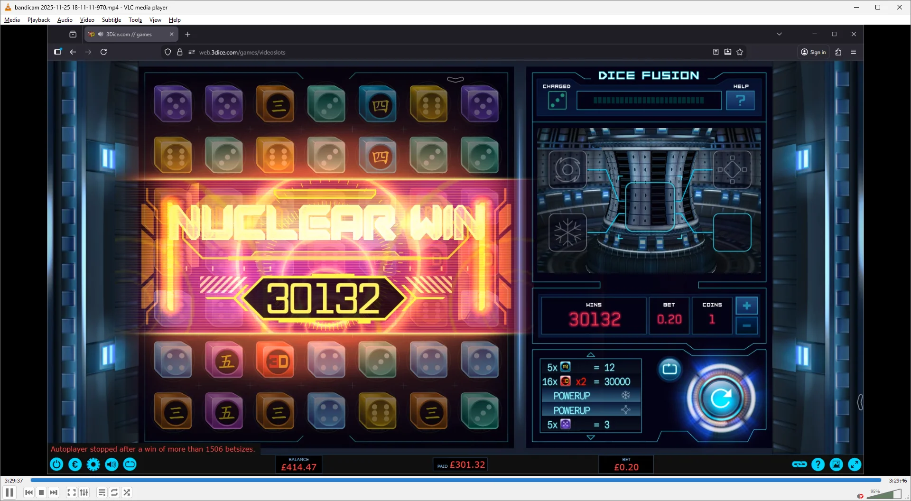The image size is (911, 501).
Task: Click the red 3D die
Action: click(x=275, y=361)
